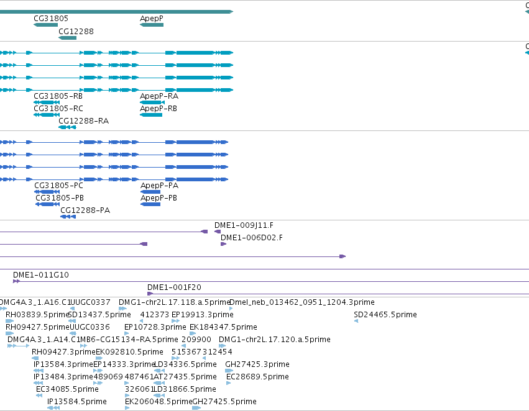Select the RH09427.3prime label
This screenshot has width=529, height=411.
click(x=64, y=352)
